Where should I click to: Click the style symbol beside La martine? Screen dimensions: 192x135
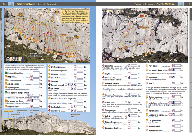tap(129, 65)
